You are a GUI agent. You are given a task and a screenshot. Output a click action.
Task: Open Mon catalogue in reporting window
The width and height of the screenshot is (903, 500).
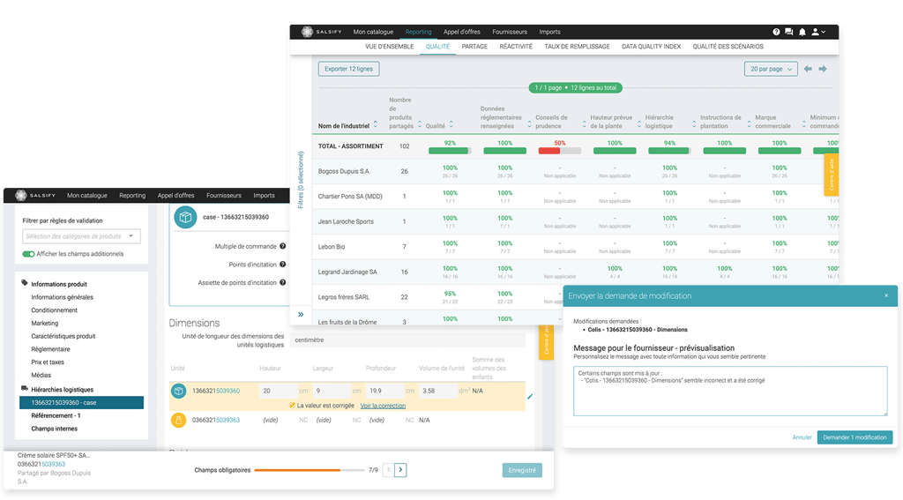[x=373, y=33]
